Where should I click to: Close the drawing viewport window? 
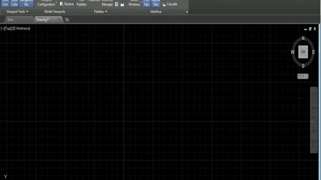coord(315,29)
